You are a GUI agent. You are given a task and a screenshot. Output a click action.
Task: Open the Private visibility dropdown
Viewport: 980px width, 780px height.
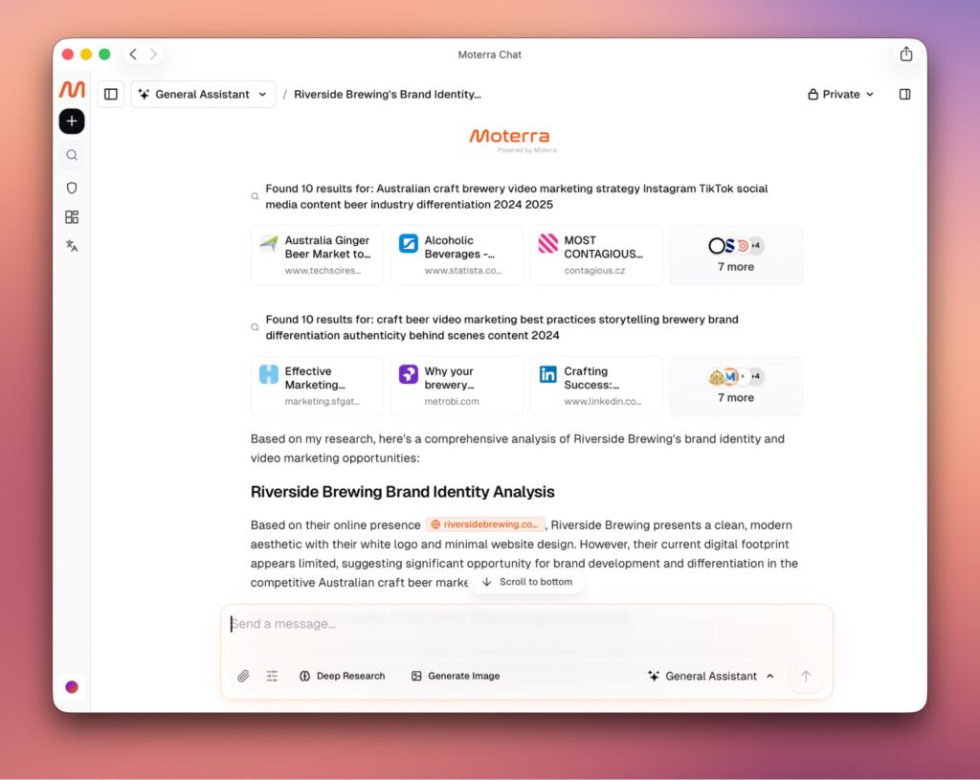click(840, 95)
